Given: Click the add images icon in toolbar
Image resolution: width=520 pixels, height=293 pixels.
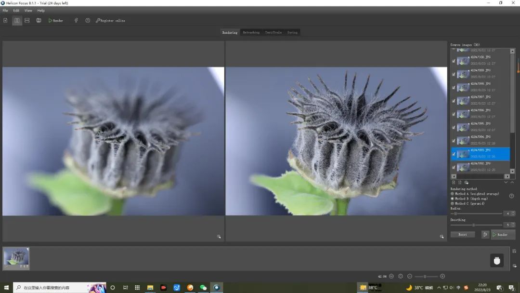Looking at the screenshot, I should point(5,21).
